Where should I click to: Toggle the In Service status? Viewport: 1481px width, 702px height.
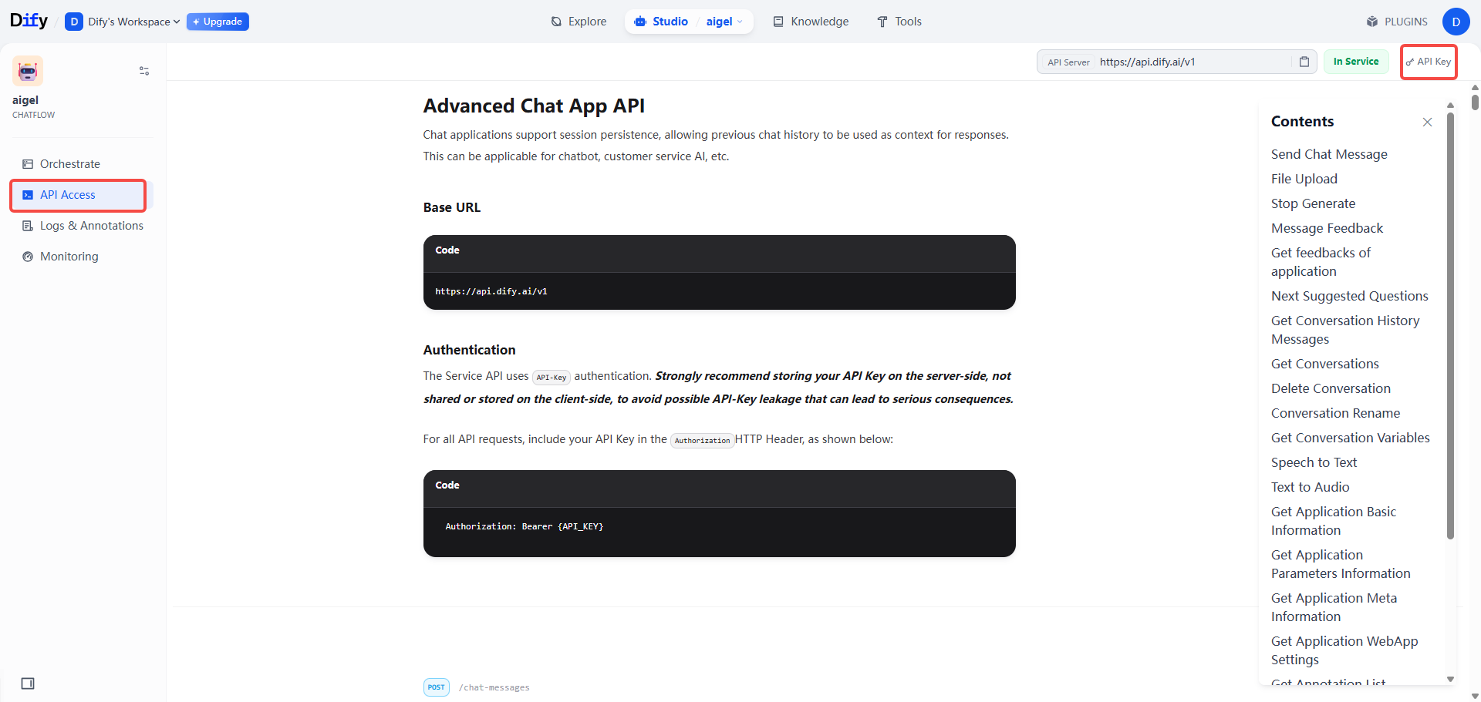point(1355,62)
